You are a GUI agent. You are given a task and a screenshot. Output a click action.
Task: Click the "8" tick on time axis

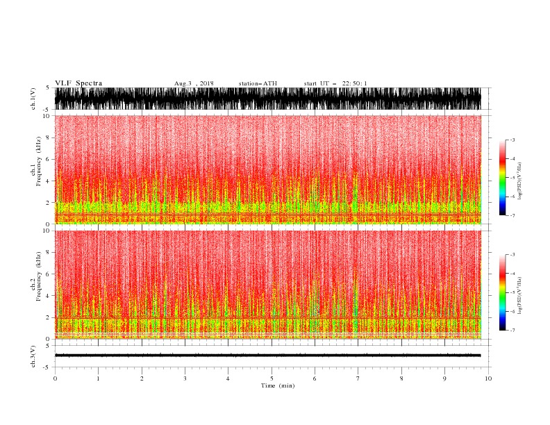401,378
